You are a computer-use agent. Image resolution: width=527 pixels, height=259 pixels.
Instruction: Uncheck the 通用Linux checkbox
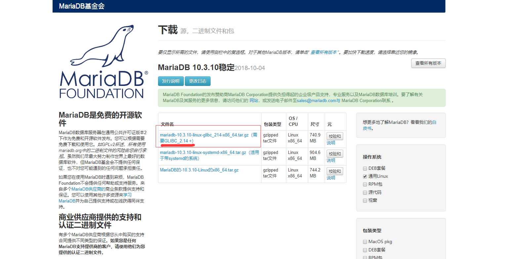coord(365,176)
